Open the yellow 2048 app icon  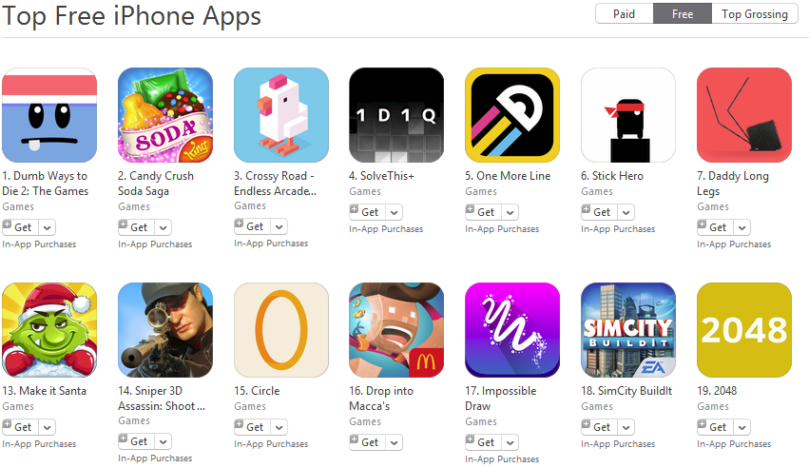tap(744, 330)
